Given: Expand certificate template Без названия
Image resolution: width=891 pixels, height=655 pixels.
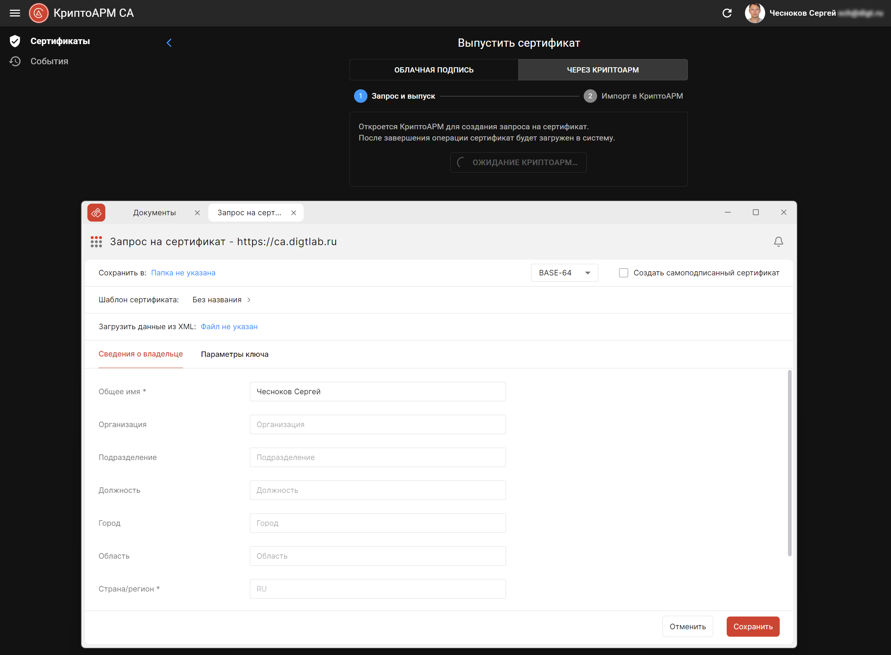Looking at the screenshot, I should coord(221,300).
